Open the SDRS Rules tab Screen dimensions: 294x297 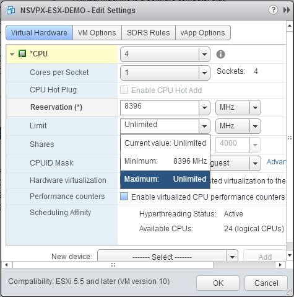[149, 33]
